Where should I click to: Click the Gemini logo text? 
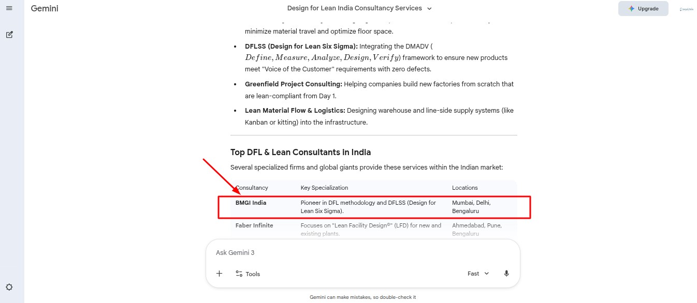pos(45,9)
